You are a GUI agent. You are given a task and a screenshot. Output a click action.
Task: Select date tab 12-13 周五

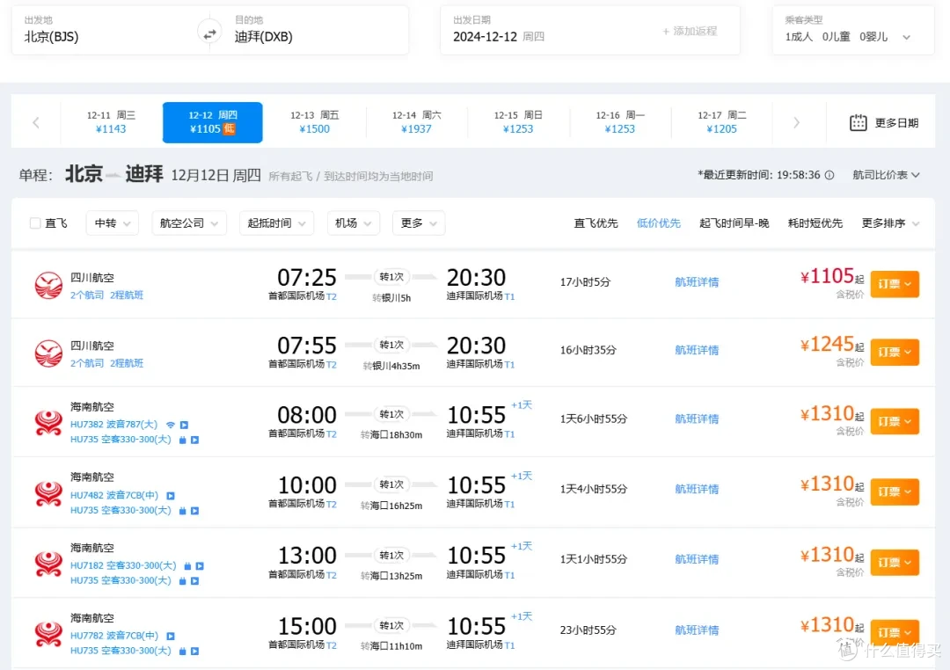point(314,122)
